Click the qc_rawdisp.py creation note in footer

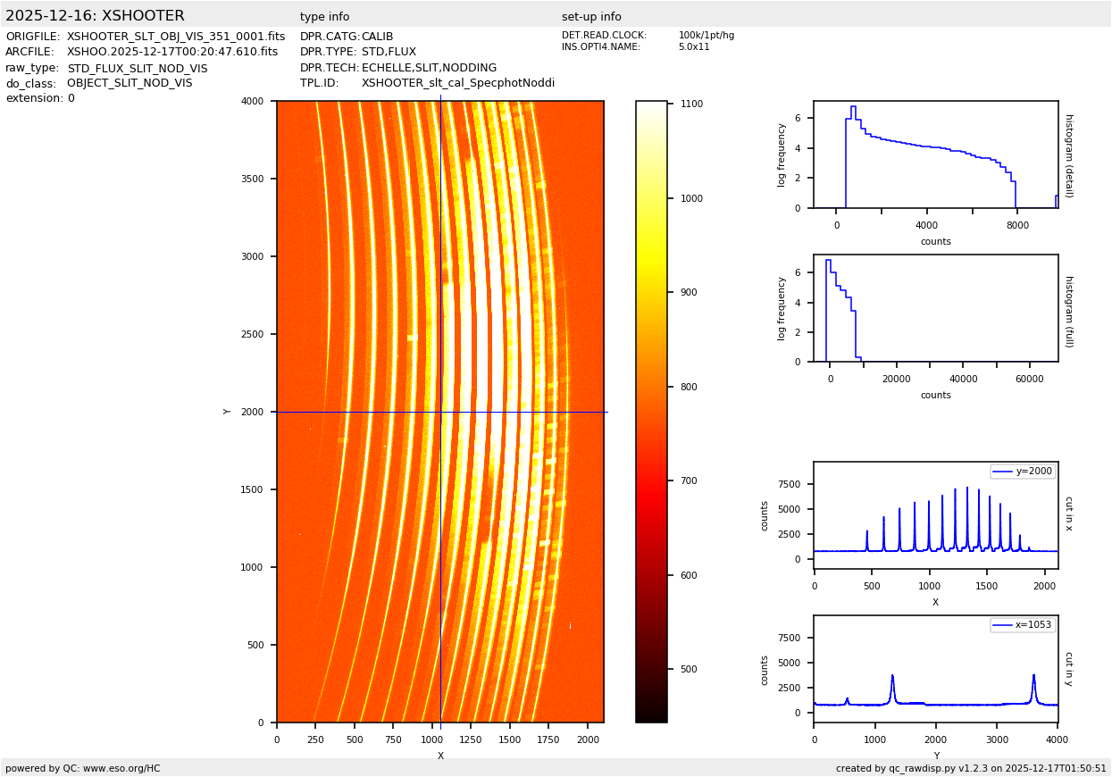coord(971,768)
